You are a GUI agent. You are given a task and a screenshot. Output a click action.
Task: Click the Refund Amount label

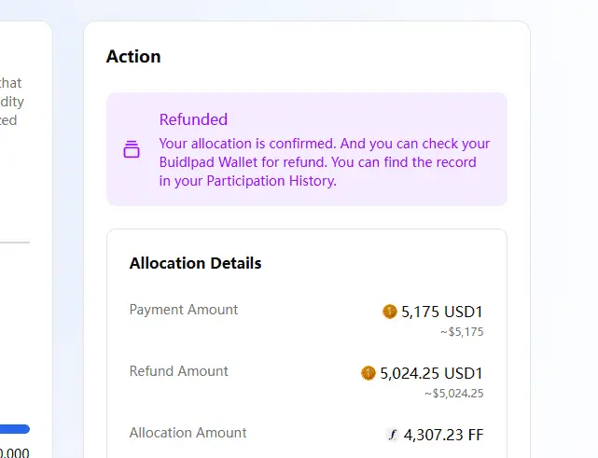178,371
